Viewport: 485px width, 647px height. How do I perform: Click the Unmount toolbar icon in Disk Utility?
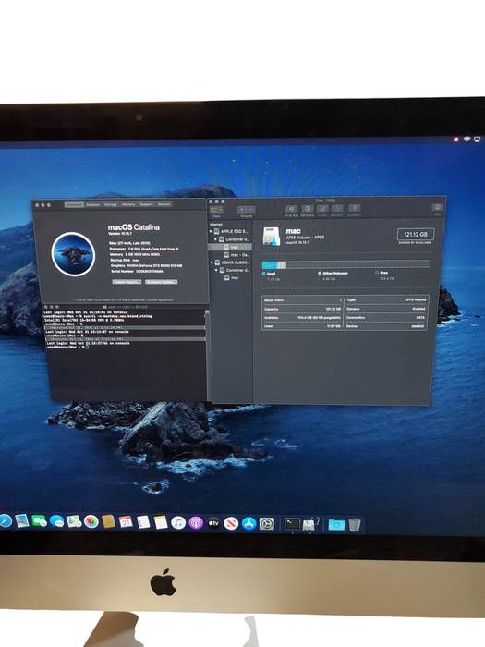tap(354, 209)
